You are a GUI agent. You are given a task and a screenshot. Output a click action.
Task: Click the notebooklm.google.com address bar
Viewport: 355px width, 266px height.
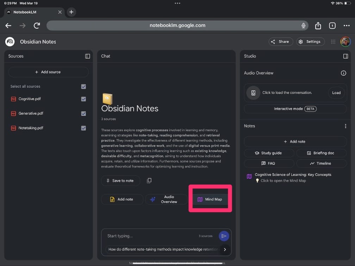click(x=177, y=26)
